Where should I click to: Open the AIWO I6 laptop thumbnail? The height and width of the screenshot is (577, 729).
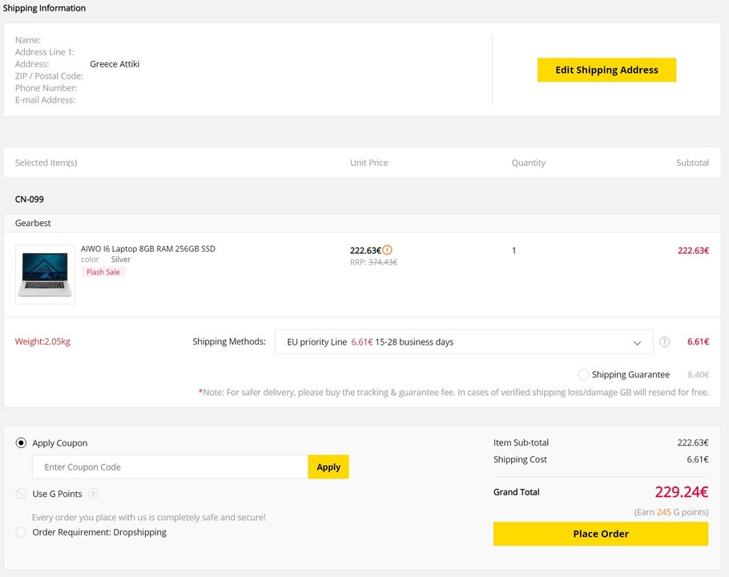(x=45, y=274)
